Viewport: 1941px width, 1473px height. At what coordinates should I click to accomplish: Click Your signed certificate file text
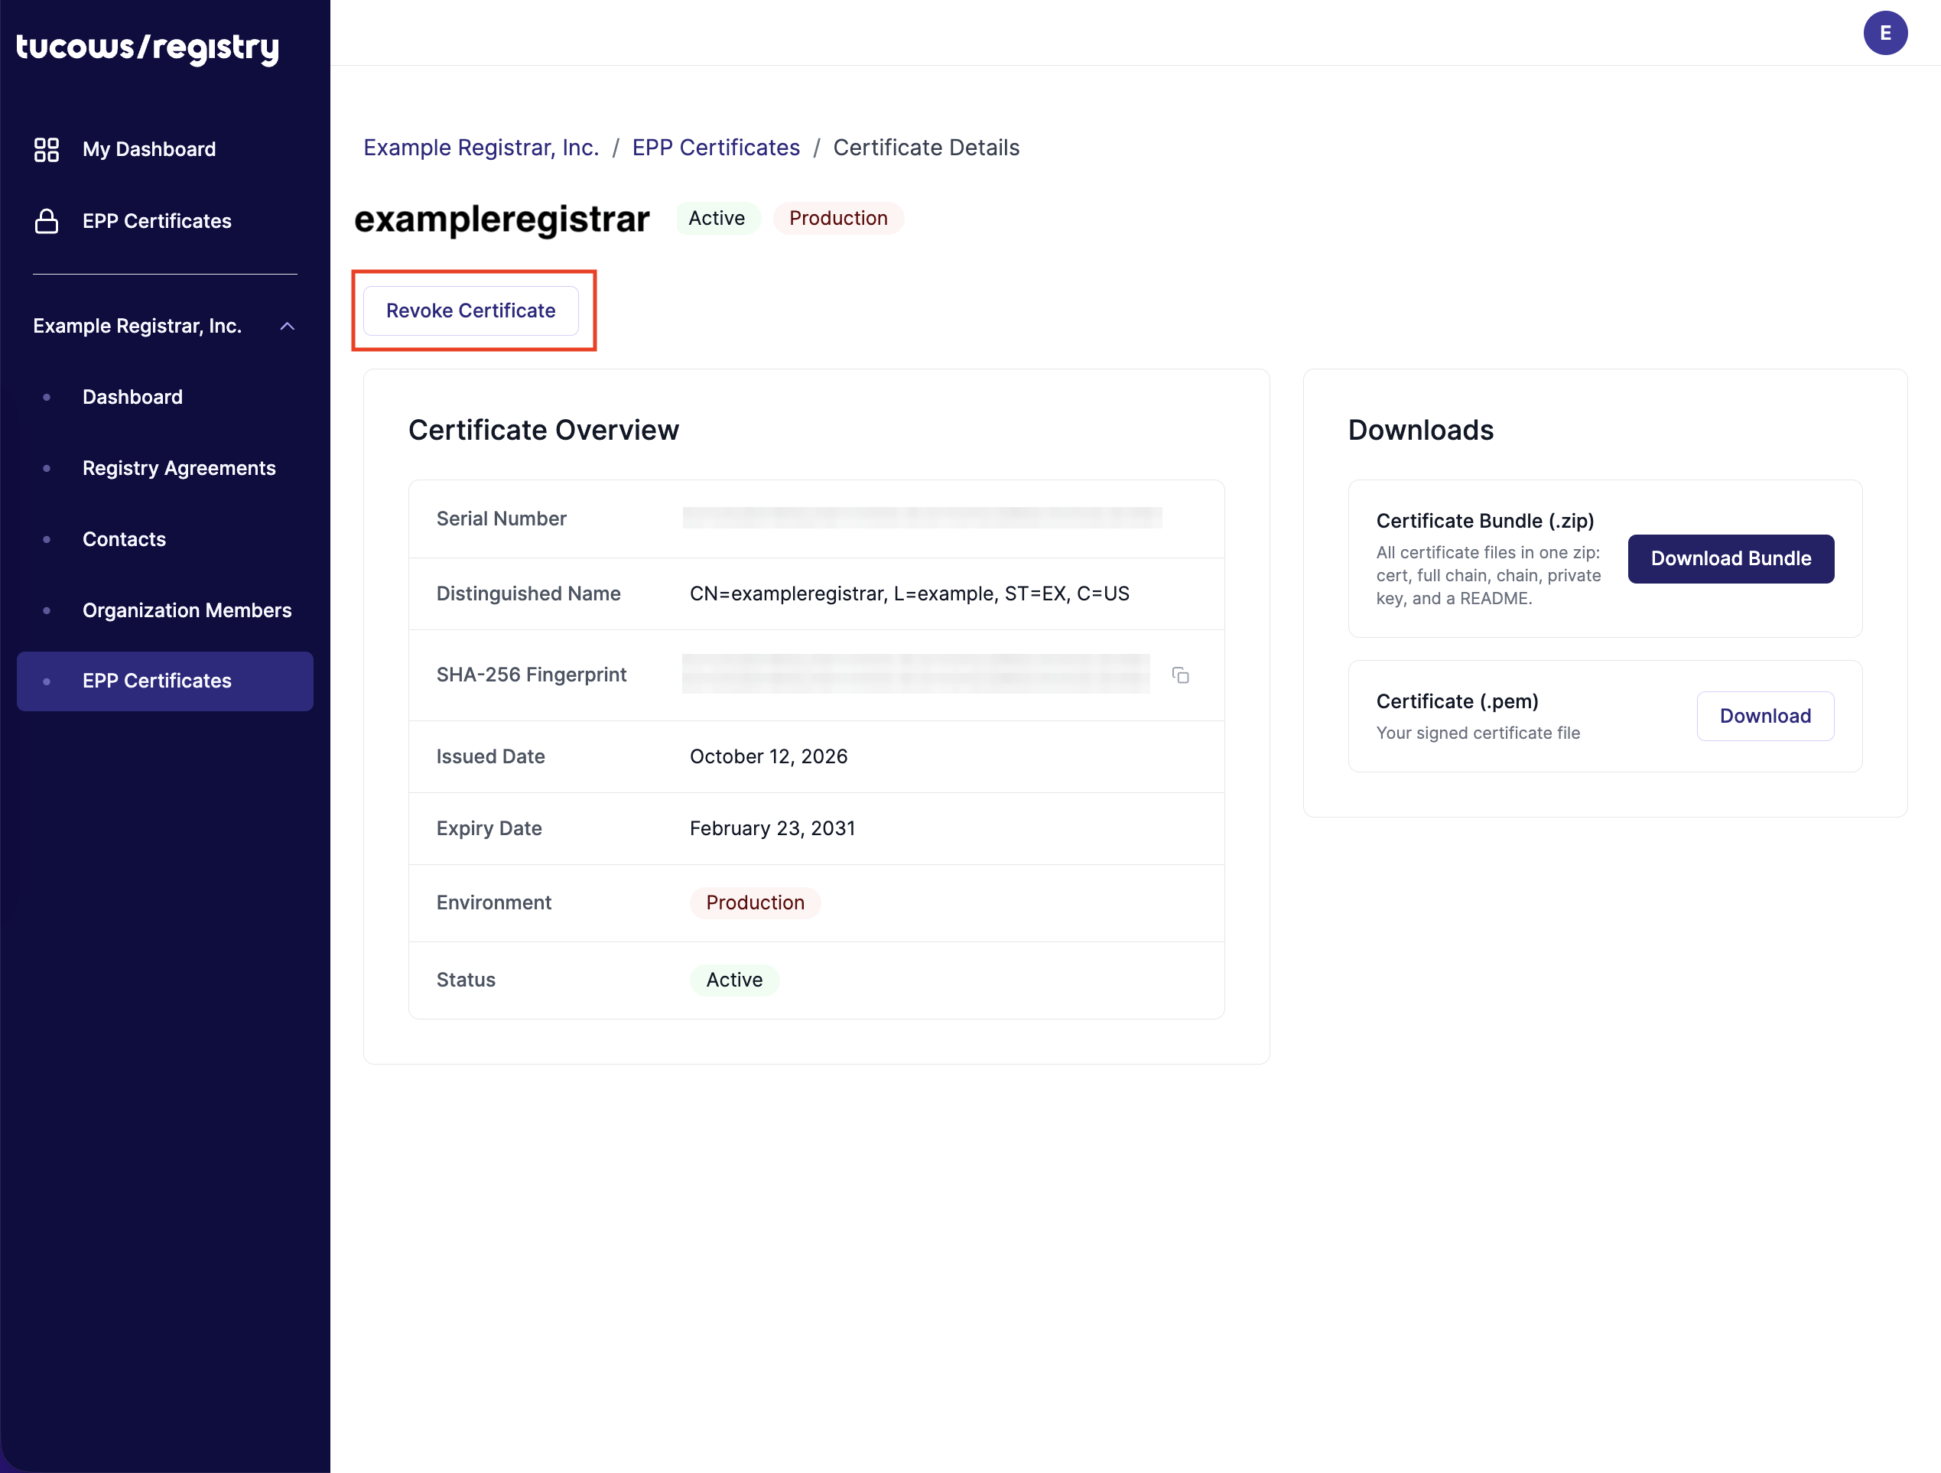pos(1478,733)
